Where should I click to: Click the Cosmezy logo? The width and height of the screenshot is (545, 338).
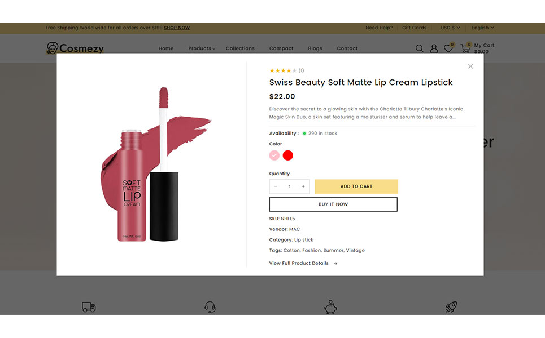point(75,48)
